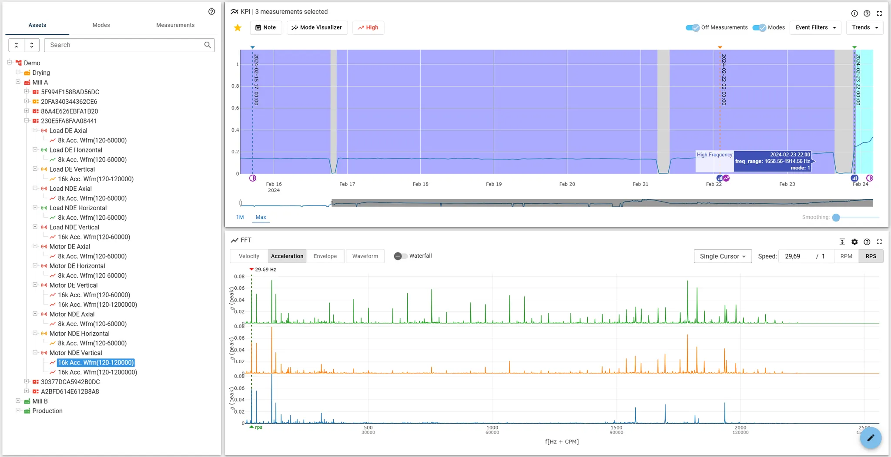This screenshot has height=457, width=891.
Task: Switch speed unit to RPS
Action: (871, 256)
